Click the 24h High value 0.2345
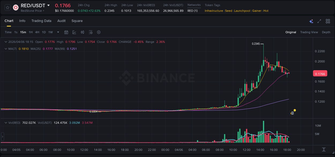Image resolution: width=335 pixels, height=157 pixels. coord(109,11)
